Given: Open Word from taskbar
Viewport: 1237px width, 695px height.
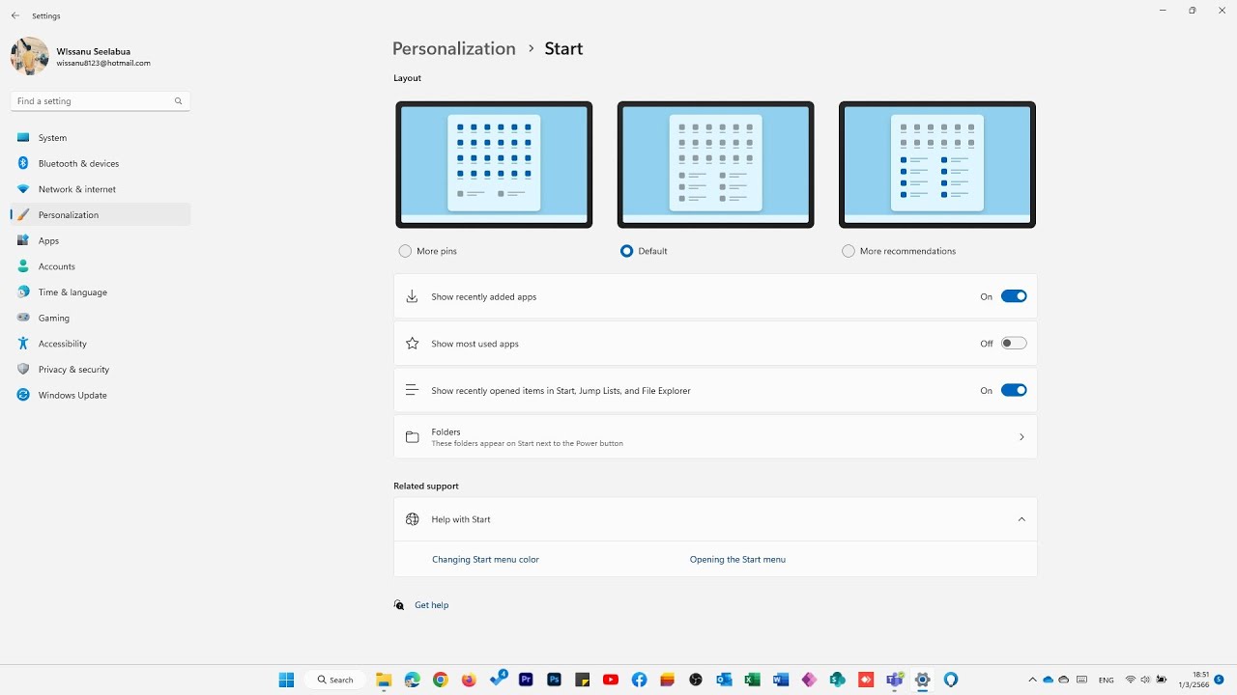Looking at the screenshot, I should click(781, 680).
